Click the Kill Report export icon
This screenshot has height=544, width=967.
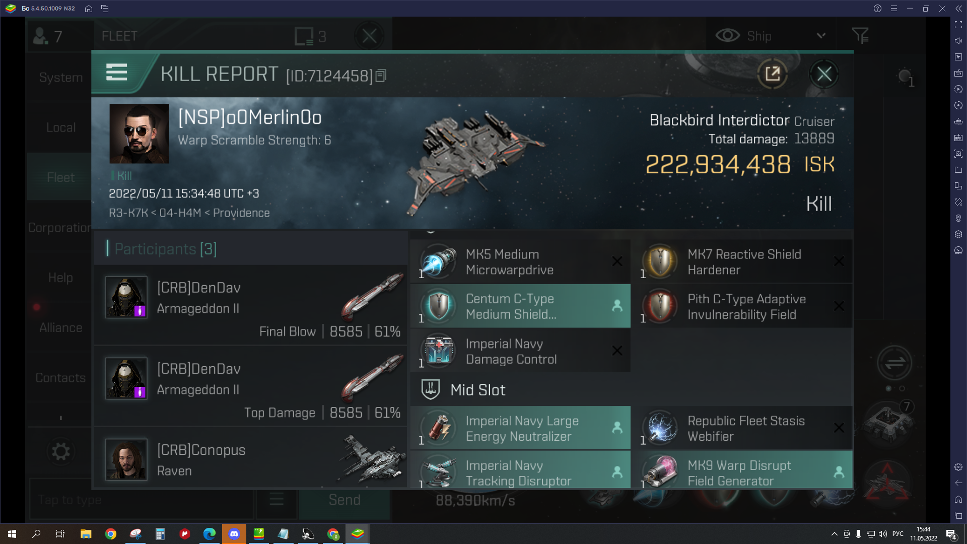(772, 74)
